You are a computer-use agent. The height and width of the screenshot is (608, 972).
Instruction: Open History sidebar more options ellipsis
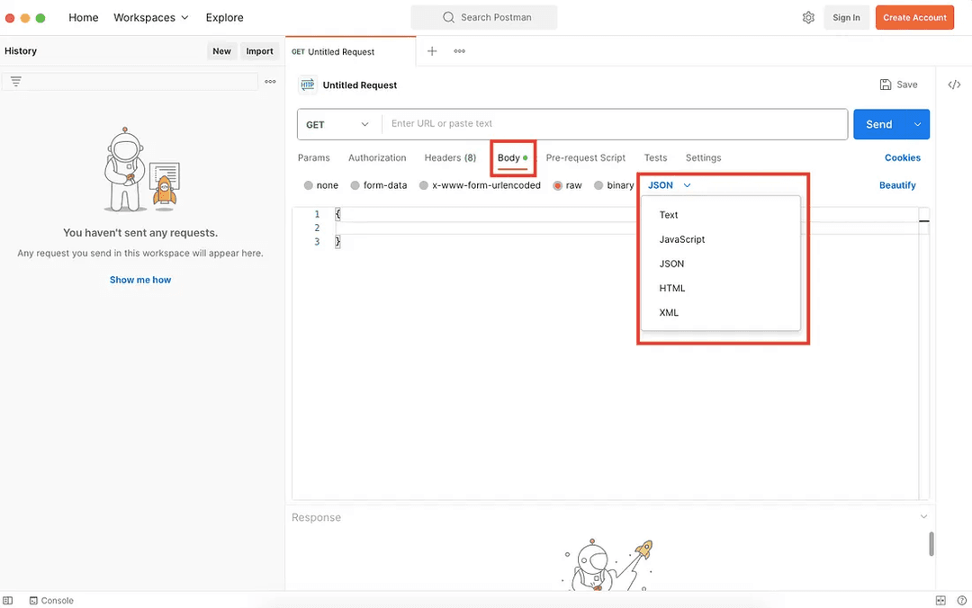pos(270,81)
